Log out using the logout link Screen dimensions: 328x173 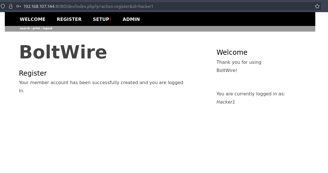click(x=47, y=28)
